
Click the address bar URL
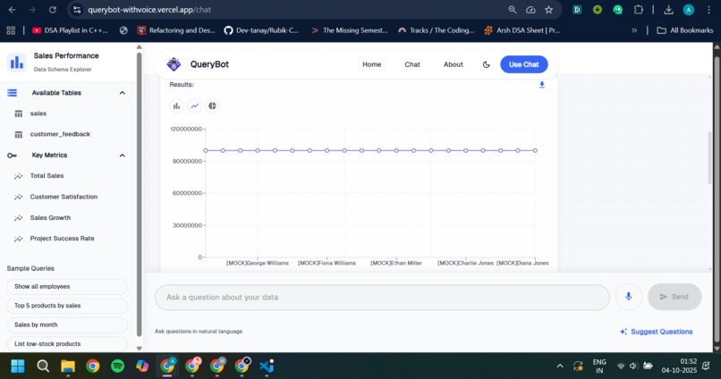pyautogui.click(x=149, y=10)
